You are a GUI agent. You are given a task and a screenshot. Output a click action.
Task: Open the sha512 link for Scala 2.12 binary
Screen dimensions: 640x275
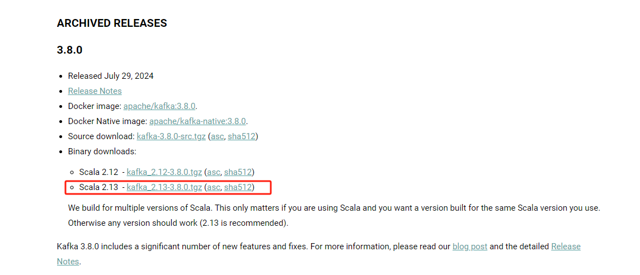[238, 172]
